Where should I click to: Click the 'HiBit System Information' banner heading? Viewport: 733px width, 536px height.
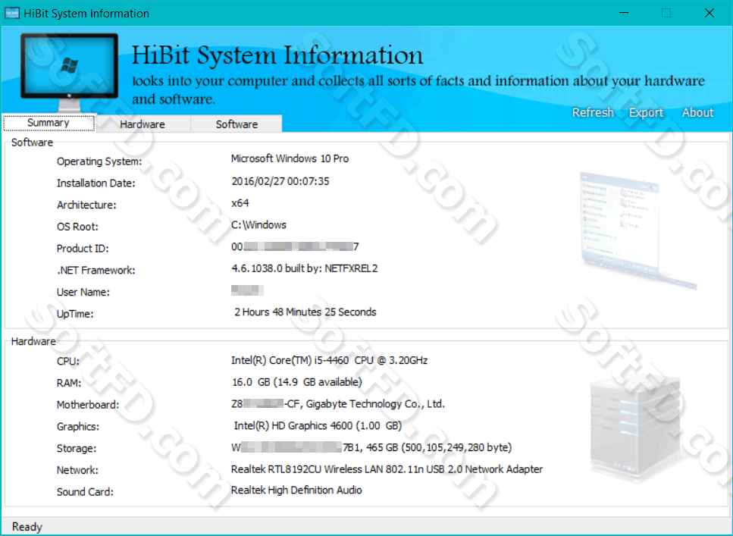point(277,55)
